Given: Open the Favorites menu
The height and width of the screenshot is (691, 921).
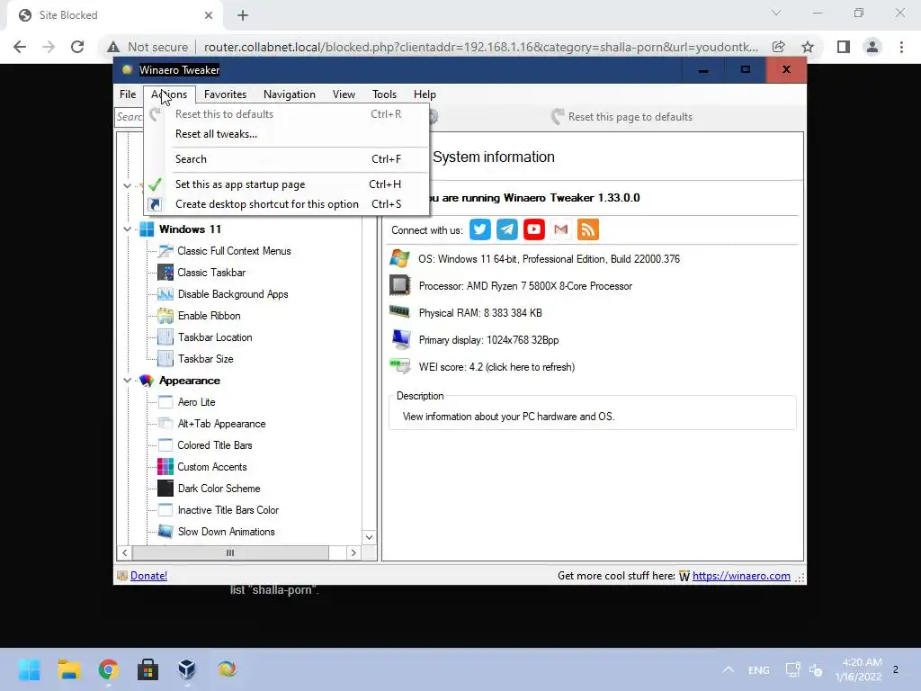Looking at the screenshot, I should [225, 94].
